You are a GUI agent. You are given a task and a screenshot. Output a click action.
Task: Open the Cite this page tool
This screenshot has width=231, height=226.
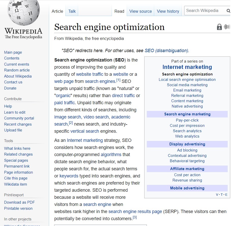[16, 178]
